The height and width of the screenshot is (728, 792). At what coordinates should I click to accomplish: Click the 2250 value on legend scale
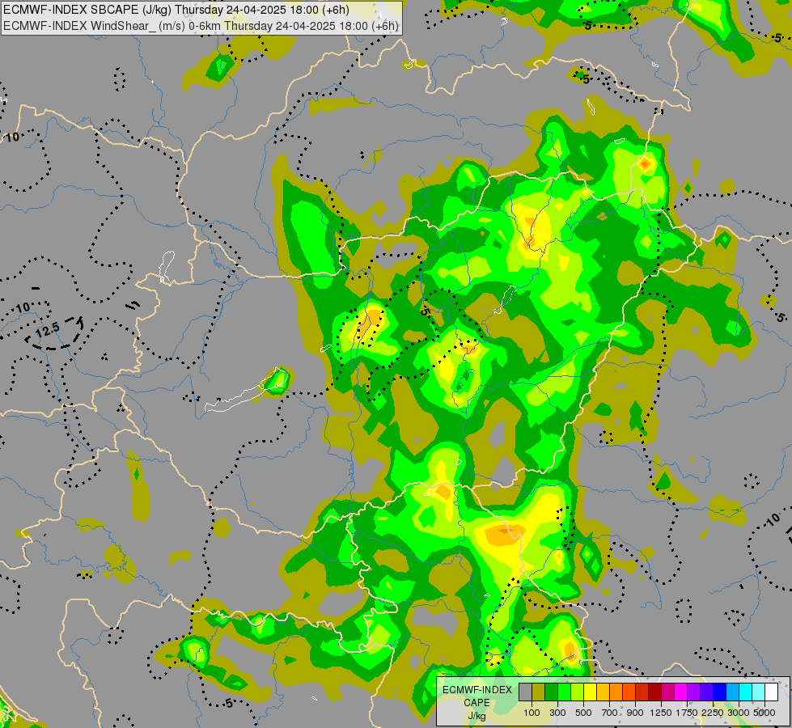(713, 713)
